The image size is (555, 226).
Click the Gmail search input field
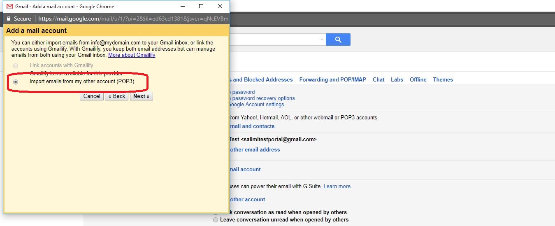tap(274, 40)
